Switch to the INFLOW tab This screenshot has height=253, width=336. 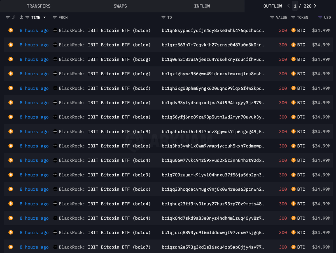click(202, 6)
